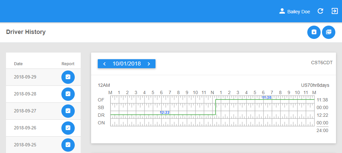Click the 24:00 total hours value
This screenshot has height=153, width=342.
(x=322, y=131)
